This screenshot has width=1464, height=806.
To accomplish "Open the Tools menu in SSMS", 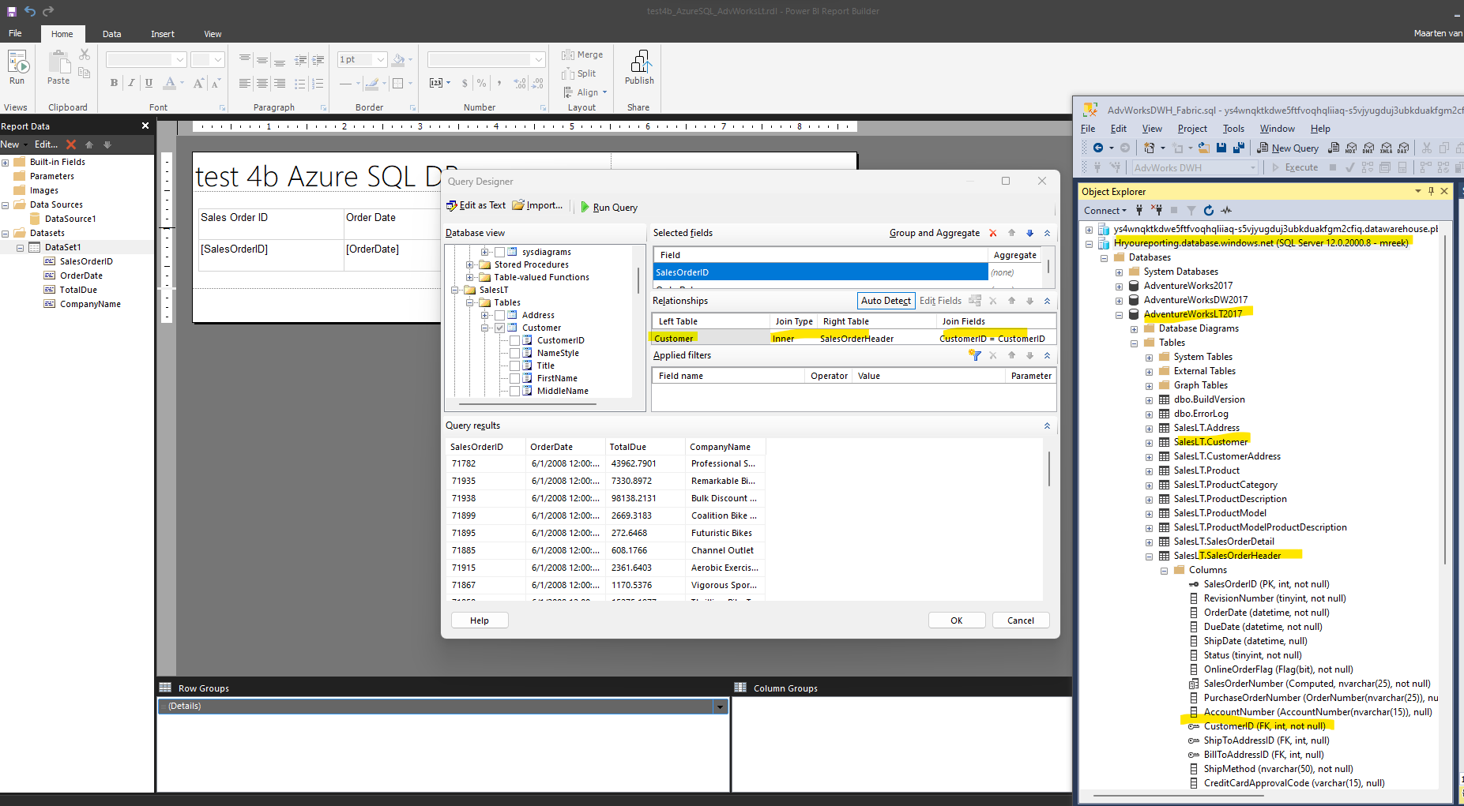I will (1233, 128).
